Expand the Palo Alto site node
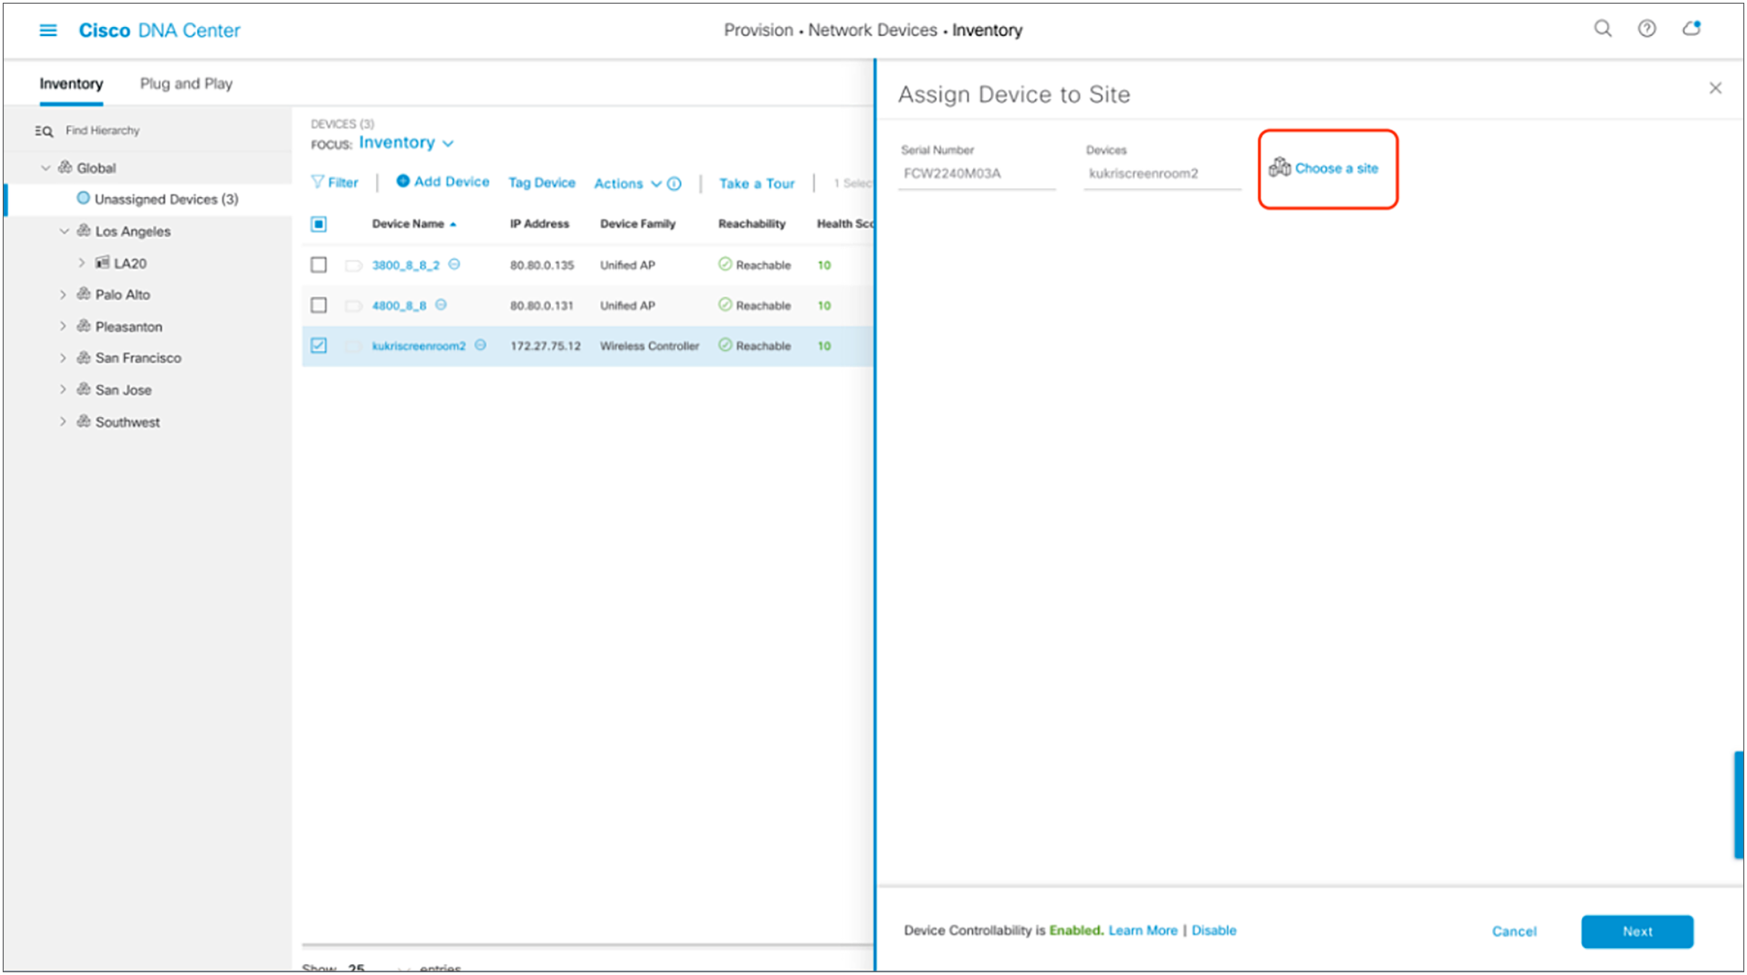This screenshot has width=1747, height=975. [63, 294]
